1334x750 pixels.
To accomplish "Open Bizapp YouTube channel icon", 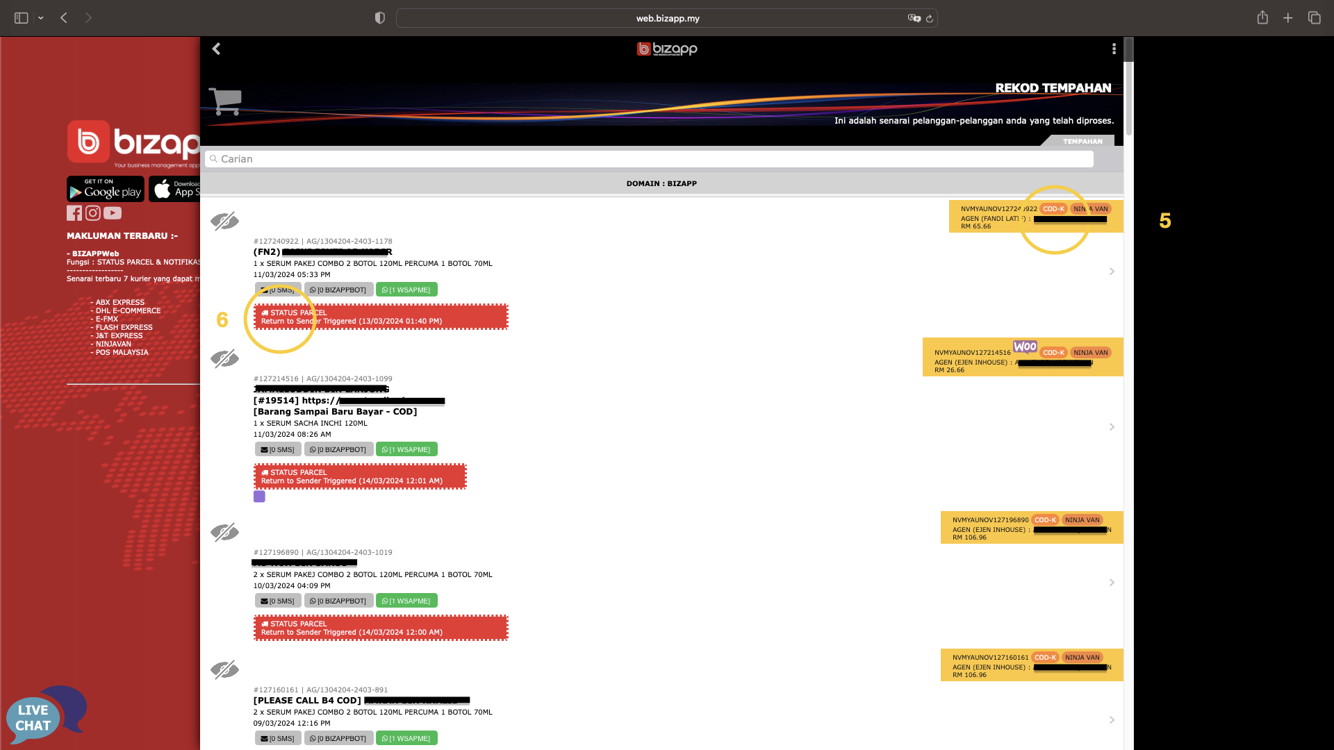I will [113, 213].
